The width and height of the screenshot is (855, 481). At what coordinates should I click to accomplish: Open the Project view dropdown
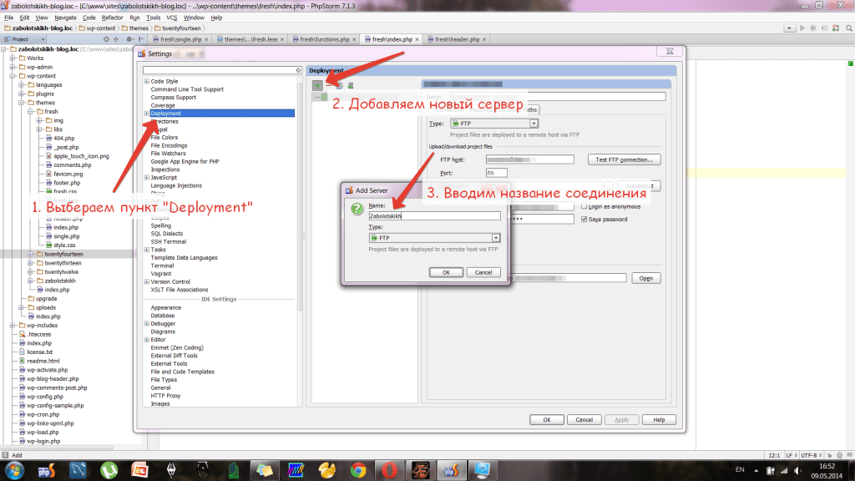24,39
